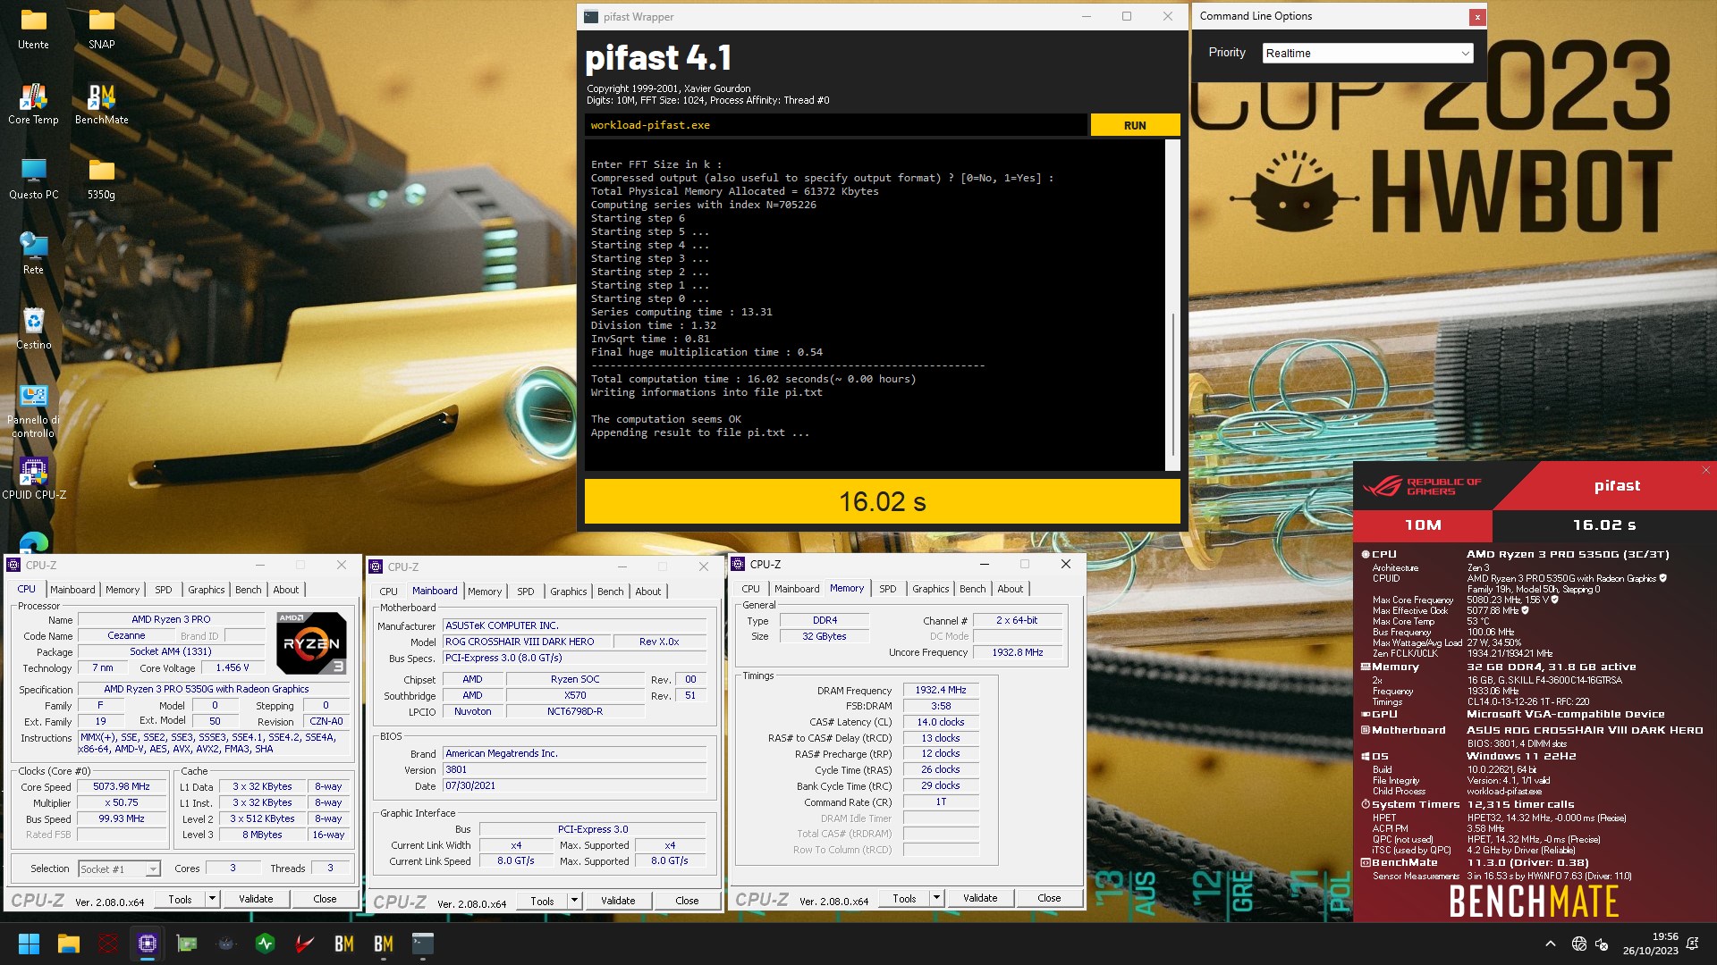Click CAS# Latency 14.0 clocks value
1717x965 pixels.
941,722
